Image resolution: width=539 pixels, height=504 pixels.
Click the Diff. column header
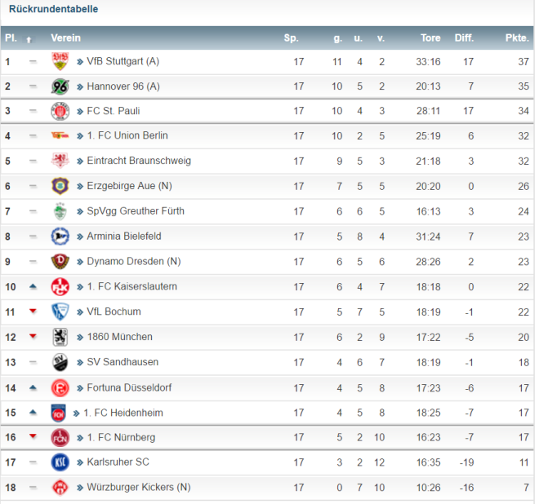click(x=464, y=38)
